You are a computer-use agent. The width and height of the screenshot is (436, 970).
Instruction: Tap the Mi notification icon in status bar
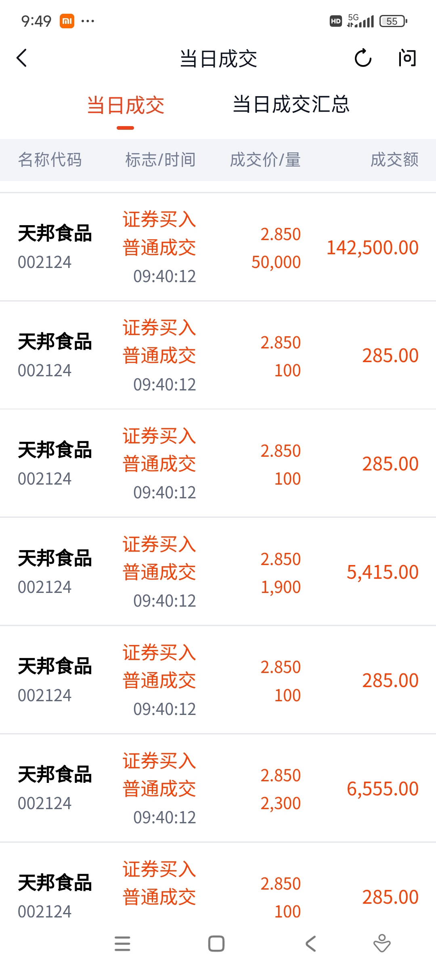(67, 21)
